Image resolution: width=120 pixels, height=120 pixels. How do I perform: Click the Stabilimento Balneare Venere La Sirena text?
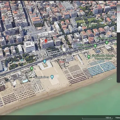coord(103,57)
